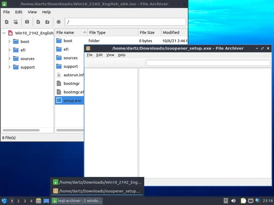Image resolution: width=274 pixels, height=205 pixels.
Task: Click the New archive toolbar icon
Action: (7, 22)
